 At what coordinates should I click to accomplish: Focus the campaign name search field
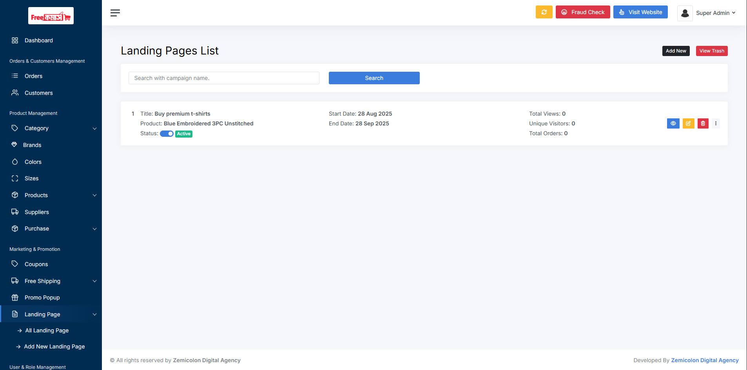point(224,78)
